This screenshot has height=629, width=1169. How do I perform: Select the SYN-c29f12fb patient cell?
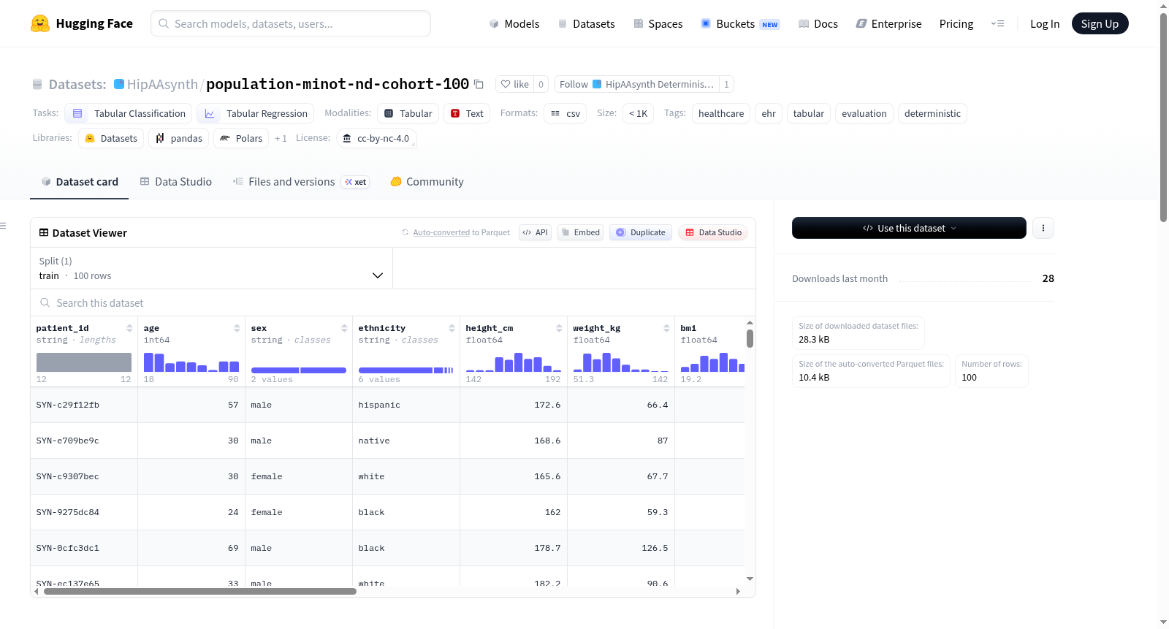coord(84,405)
